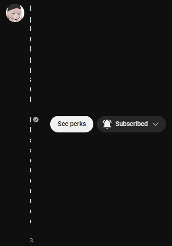The image size is (172, 246).
Task: Click the See perks button
Action: pyautogui.click(x=72, y=124)
